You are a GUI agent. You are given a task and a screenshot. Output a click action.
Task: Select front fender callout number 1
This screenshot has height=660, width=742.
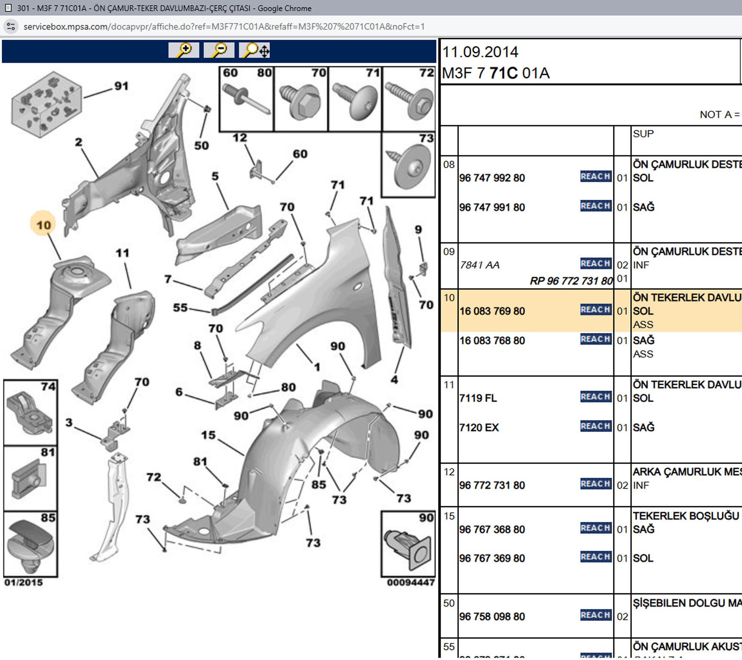pos(317,367)
